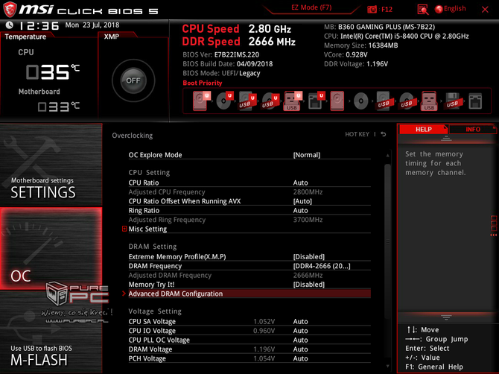The image size is (499, 374).
Task: Select the legacy network boot device icon
Action: [475, 101]
